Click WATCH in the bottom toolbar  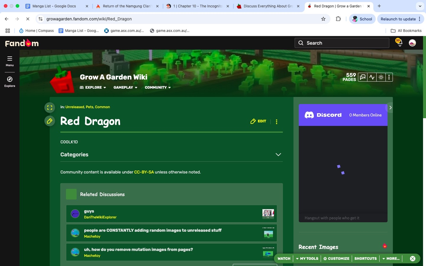(x=284, y=259)
